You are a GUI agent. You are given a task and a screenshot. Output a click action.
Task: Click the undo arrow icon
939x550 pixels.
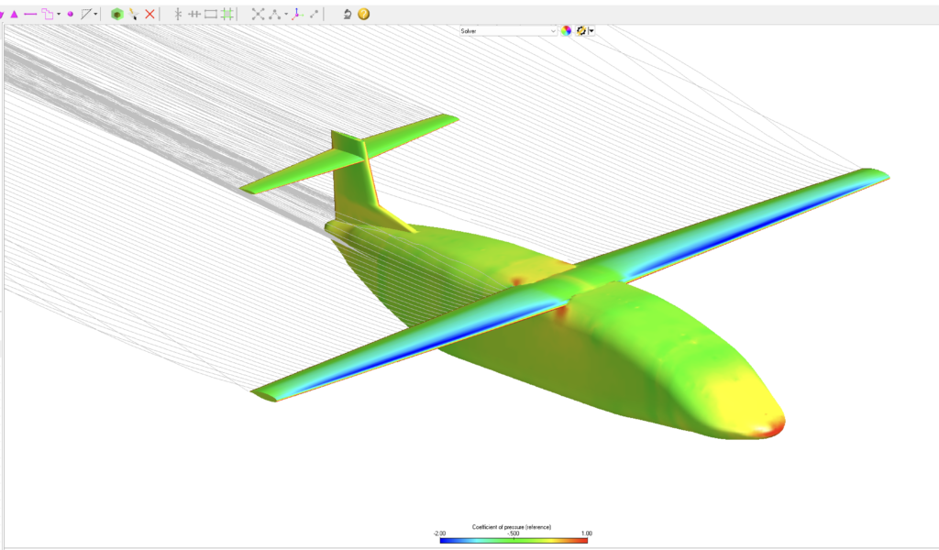(x=348, y=14)
